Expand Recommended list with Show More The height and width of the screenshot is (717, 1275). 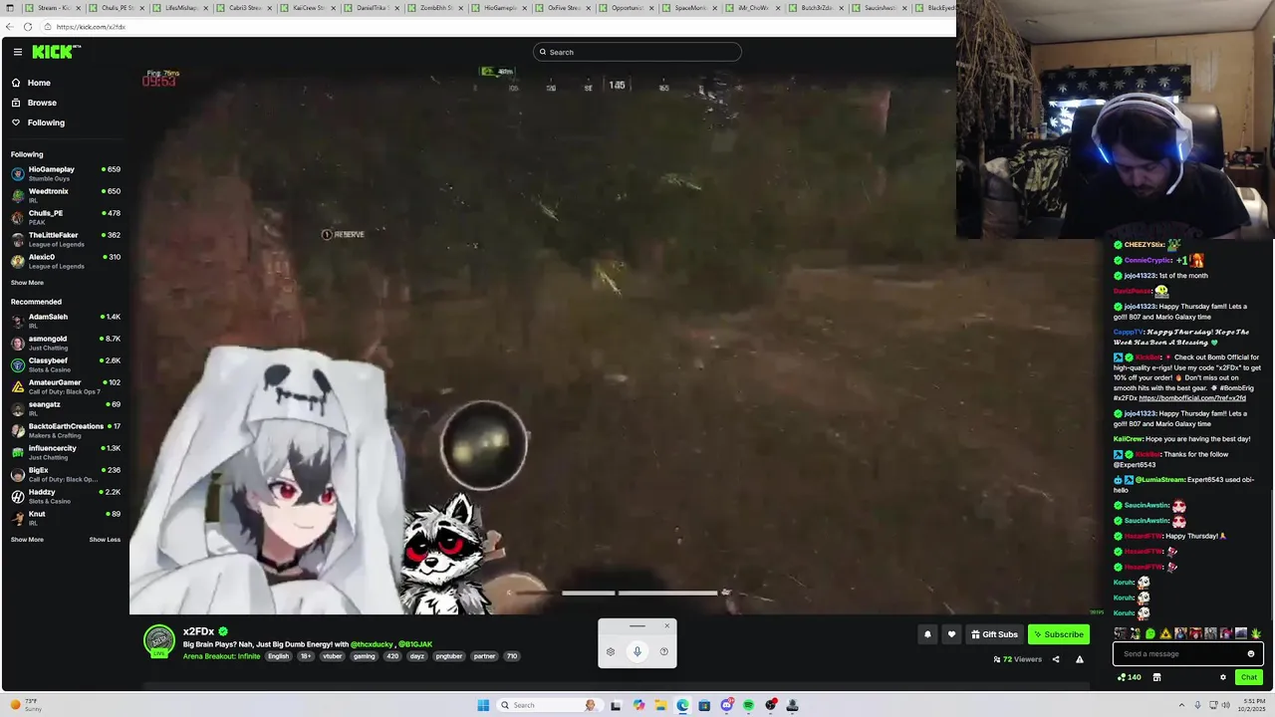(x=27, y=540)
